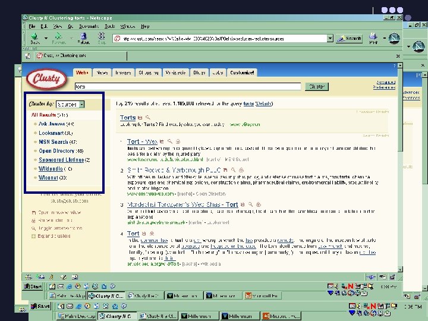Click the page vertical scrollbar
Viewport: 428px width, 321px height.
tap(400, 167)
